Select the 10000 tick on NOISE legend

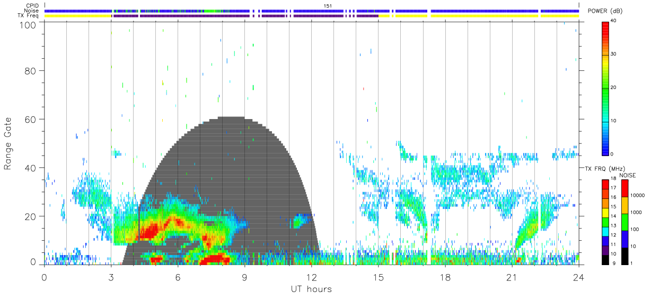(x=637, y=195)
